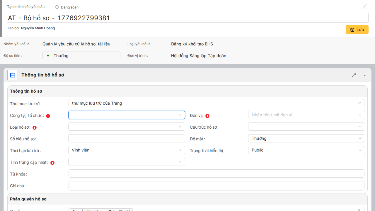This screenshot has height=211, width=375.
Task: Click the Độ ưu tiên Thường selector
Action: click(81, 56)
